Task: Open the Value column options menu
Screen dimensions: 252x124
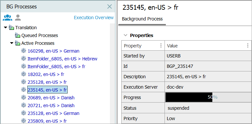Action: pos(248,46)
